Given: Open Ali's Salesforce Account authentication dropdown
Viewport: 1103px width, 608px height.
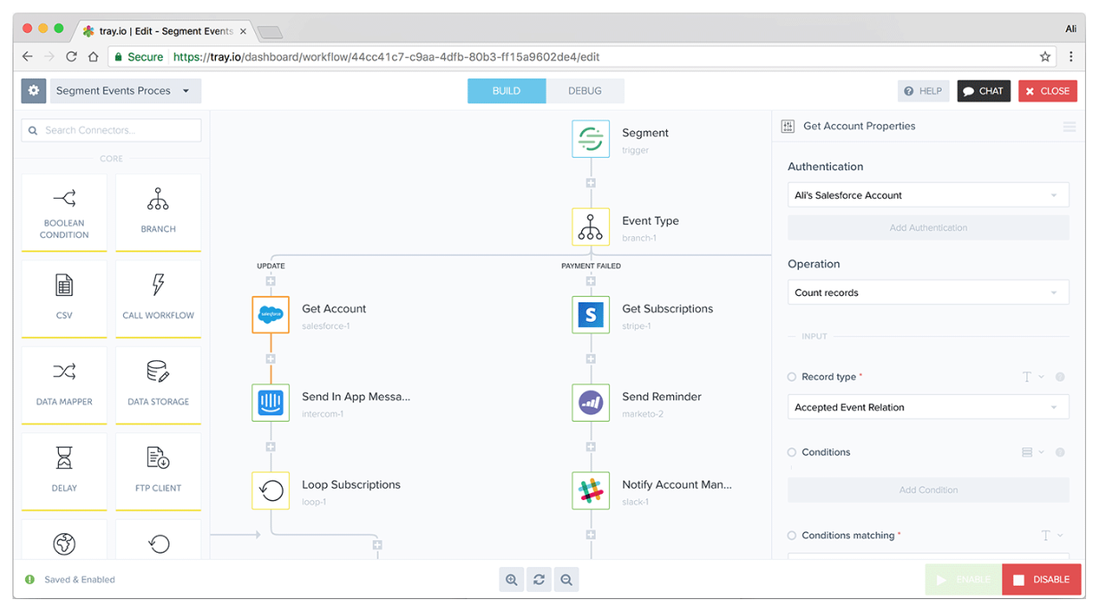Looking at the screenshot, I should 928,195.
